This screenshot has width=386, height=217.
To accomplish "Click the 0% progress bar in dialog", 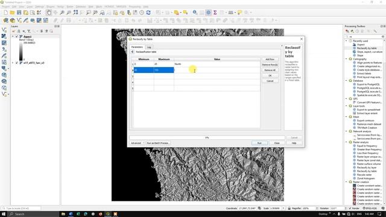I will pos(207,137).
